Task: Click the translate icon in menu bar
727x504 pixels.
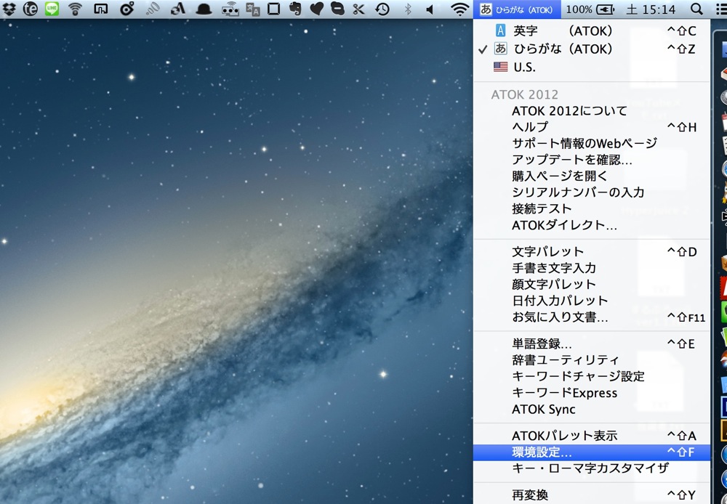Action: 253,9
